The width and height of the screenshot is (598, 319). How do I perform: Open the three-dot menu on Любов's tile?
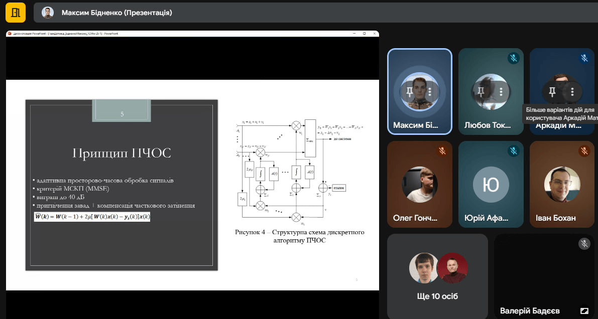click(501, 91)
